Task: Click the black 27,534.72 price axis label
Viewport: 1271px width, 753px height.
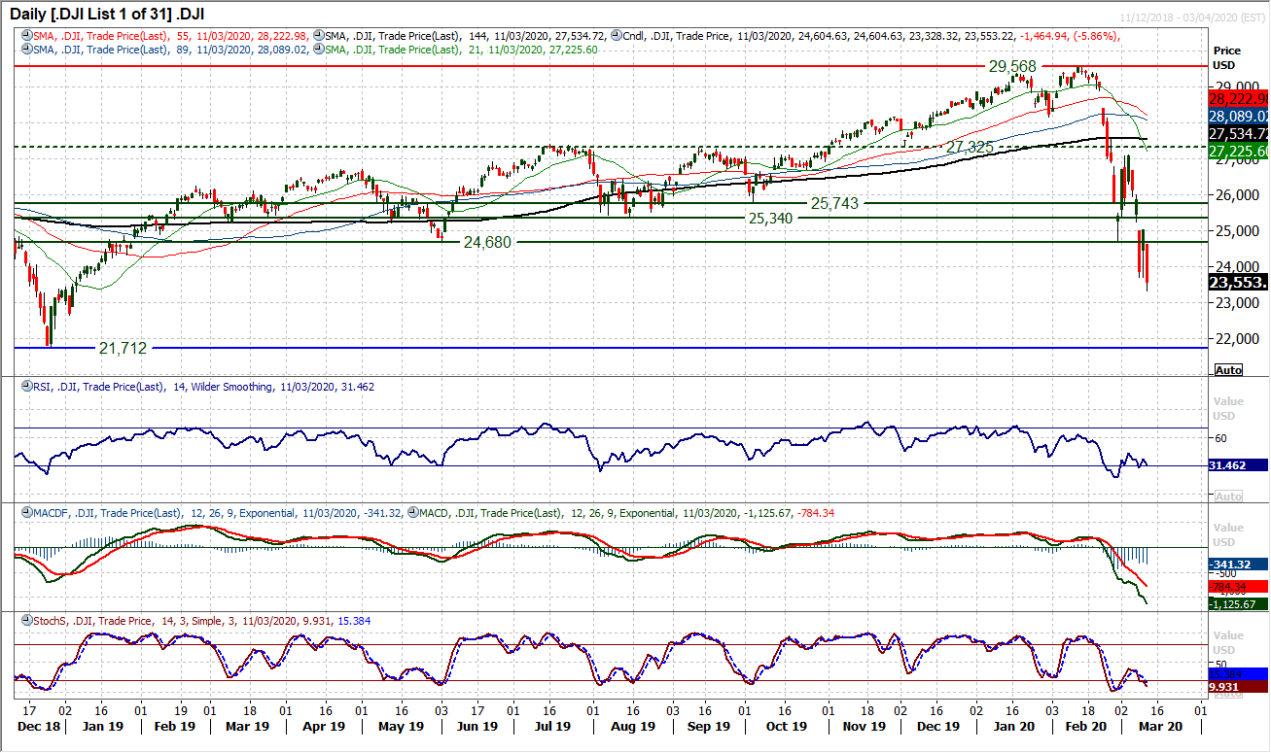Action: (1238, 133)
